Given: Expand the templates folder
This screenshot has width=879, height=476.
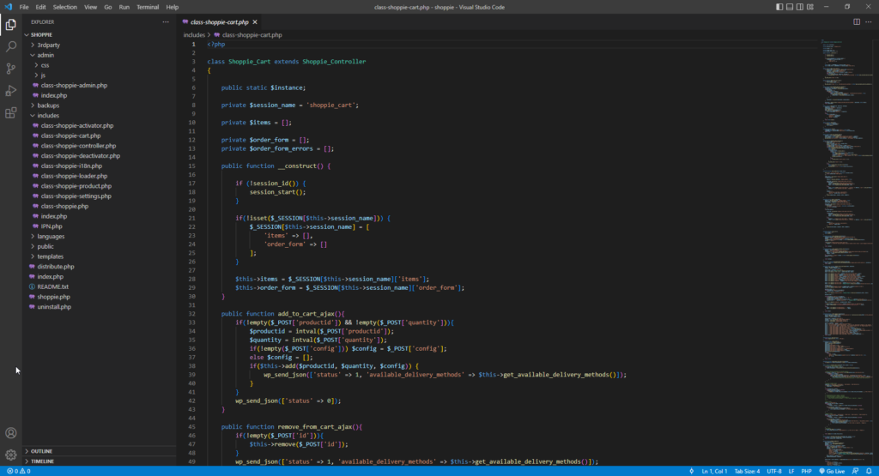Looking at the screenshot, I should coord(100,256).
